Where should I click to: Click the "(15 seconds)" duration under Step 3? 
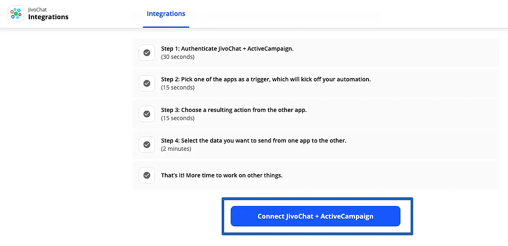178,118
